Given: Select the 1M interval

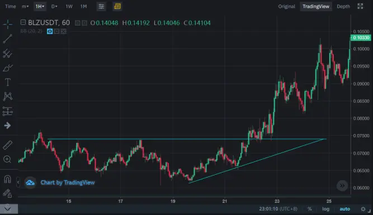Looking at the screenshot, I should [83, 6].
